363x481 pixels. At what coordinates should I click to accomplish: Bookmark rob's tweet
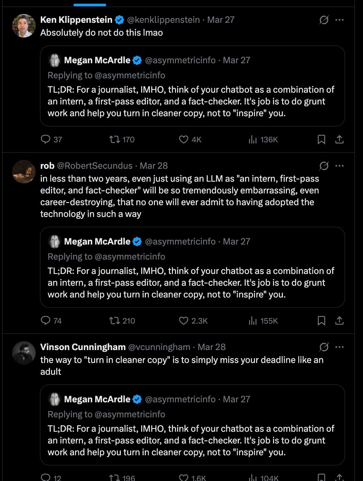pyautogui.click(x=321, y=321)
